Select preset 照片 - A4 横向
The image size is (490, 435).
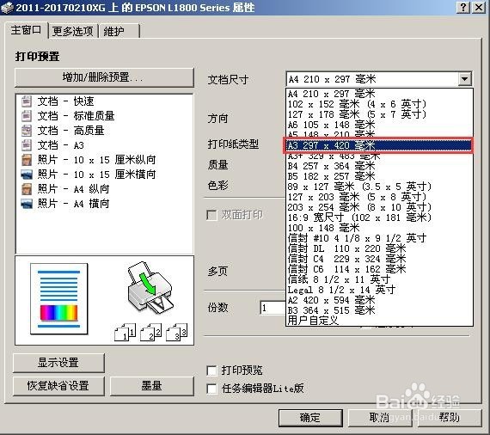click(x=73, y=204)
